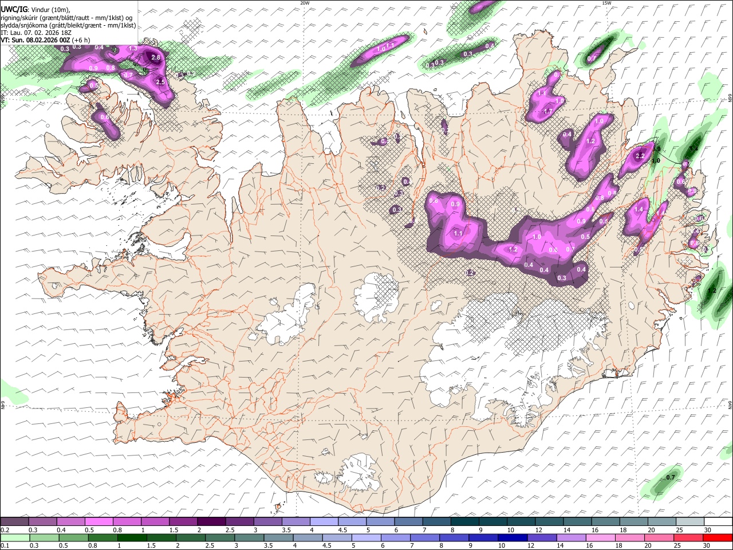Click the 15W longitude label at top
Screen dimensions: 733x550
(x=606, y=3)
